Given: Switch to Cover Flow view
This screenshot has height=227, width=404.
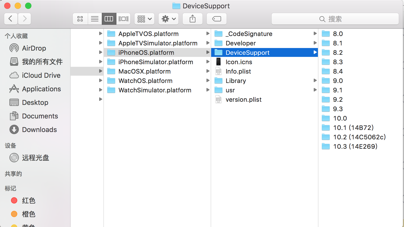Looking at the screenshot, I should [x=123, y=19].
